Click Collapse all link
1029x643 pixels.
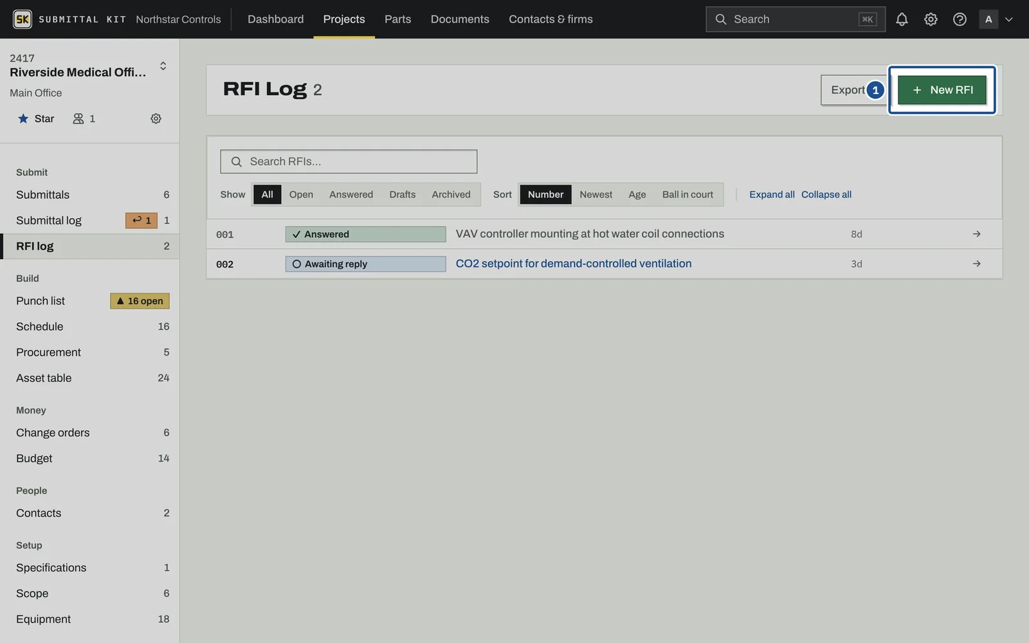click(826, 194)
